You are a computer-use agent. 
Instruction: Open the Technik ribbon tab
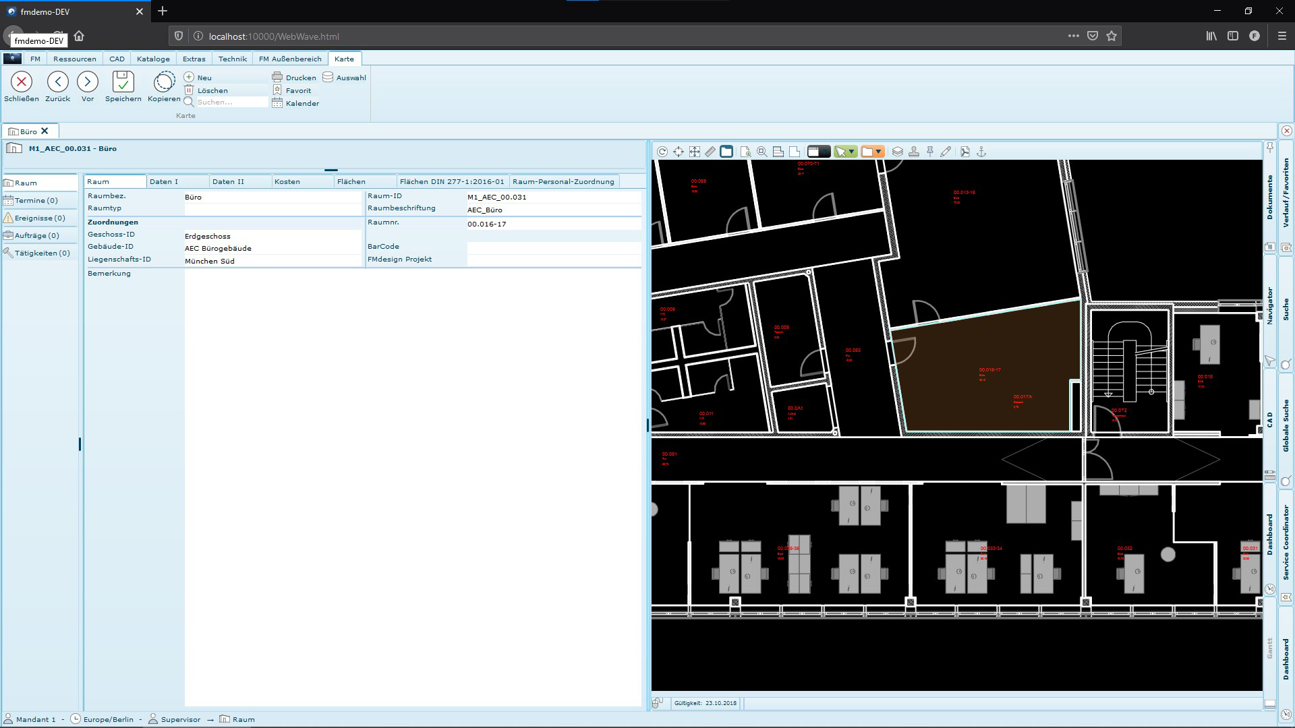point(233,59)
